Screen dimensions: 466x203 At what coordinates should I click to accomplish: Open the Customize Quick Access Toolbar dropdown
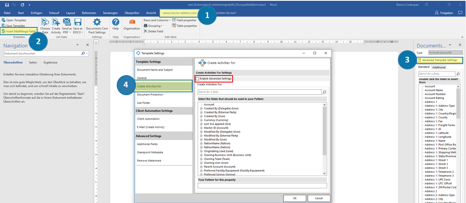point(29,5)
